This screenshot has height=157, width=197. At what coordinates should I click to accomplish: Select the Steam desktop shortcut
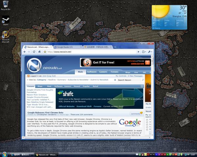[x=6, y=21]
